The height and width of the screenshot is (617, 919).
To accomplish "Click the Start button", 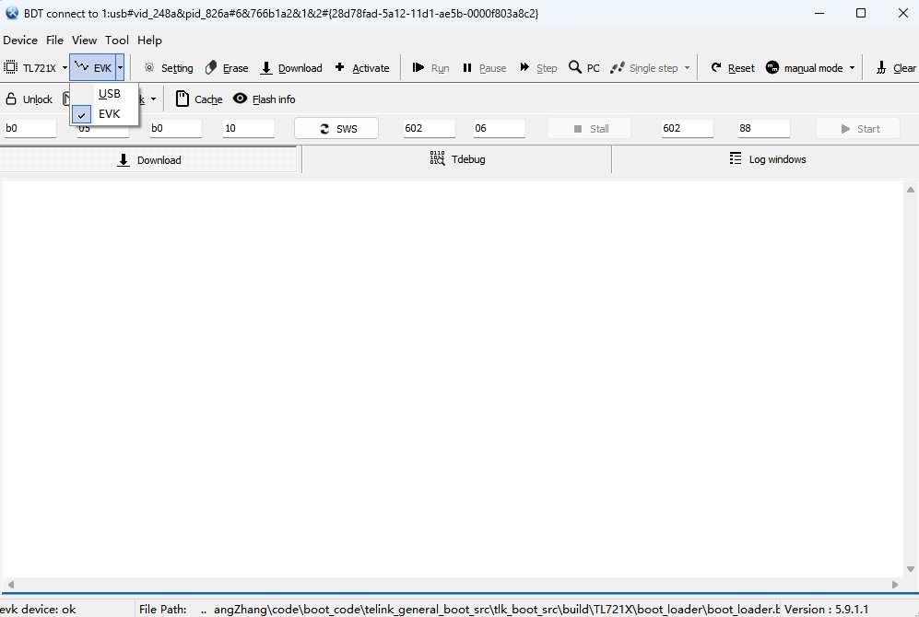I will coord(858,129).
